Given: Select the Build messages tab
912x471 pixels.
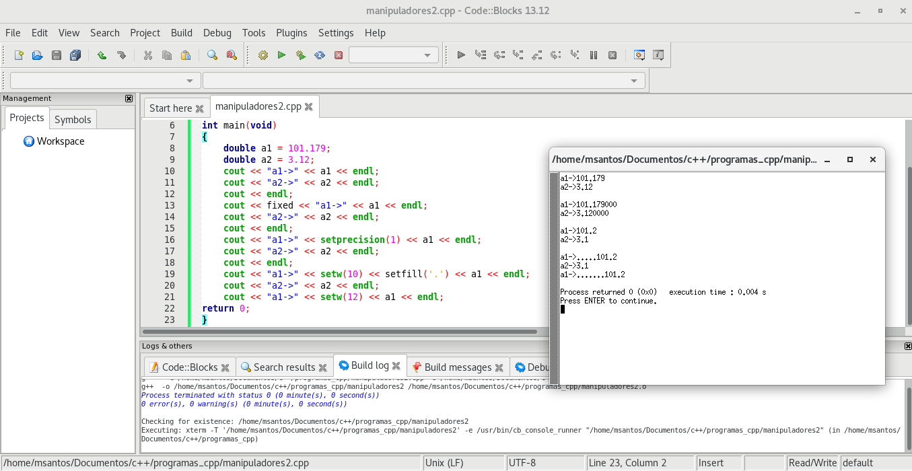Looking at the screenshot, I should point(458,367).
